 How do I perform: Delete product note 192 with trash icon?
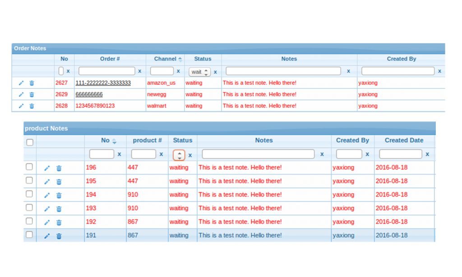(59, 222)
